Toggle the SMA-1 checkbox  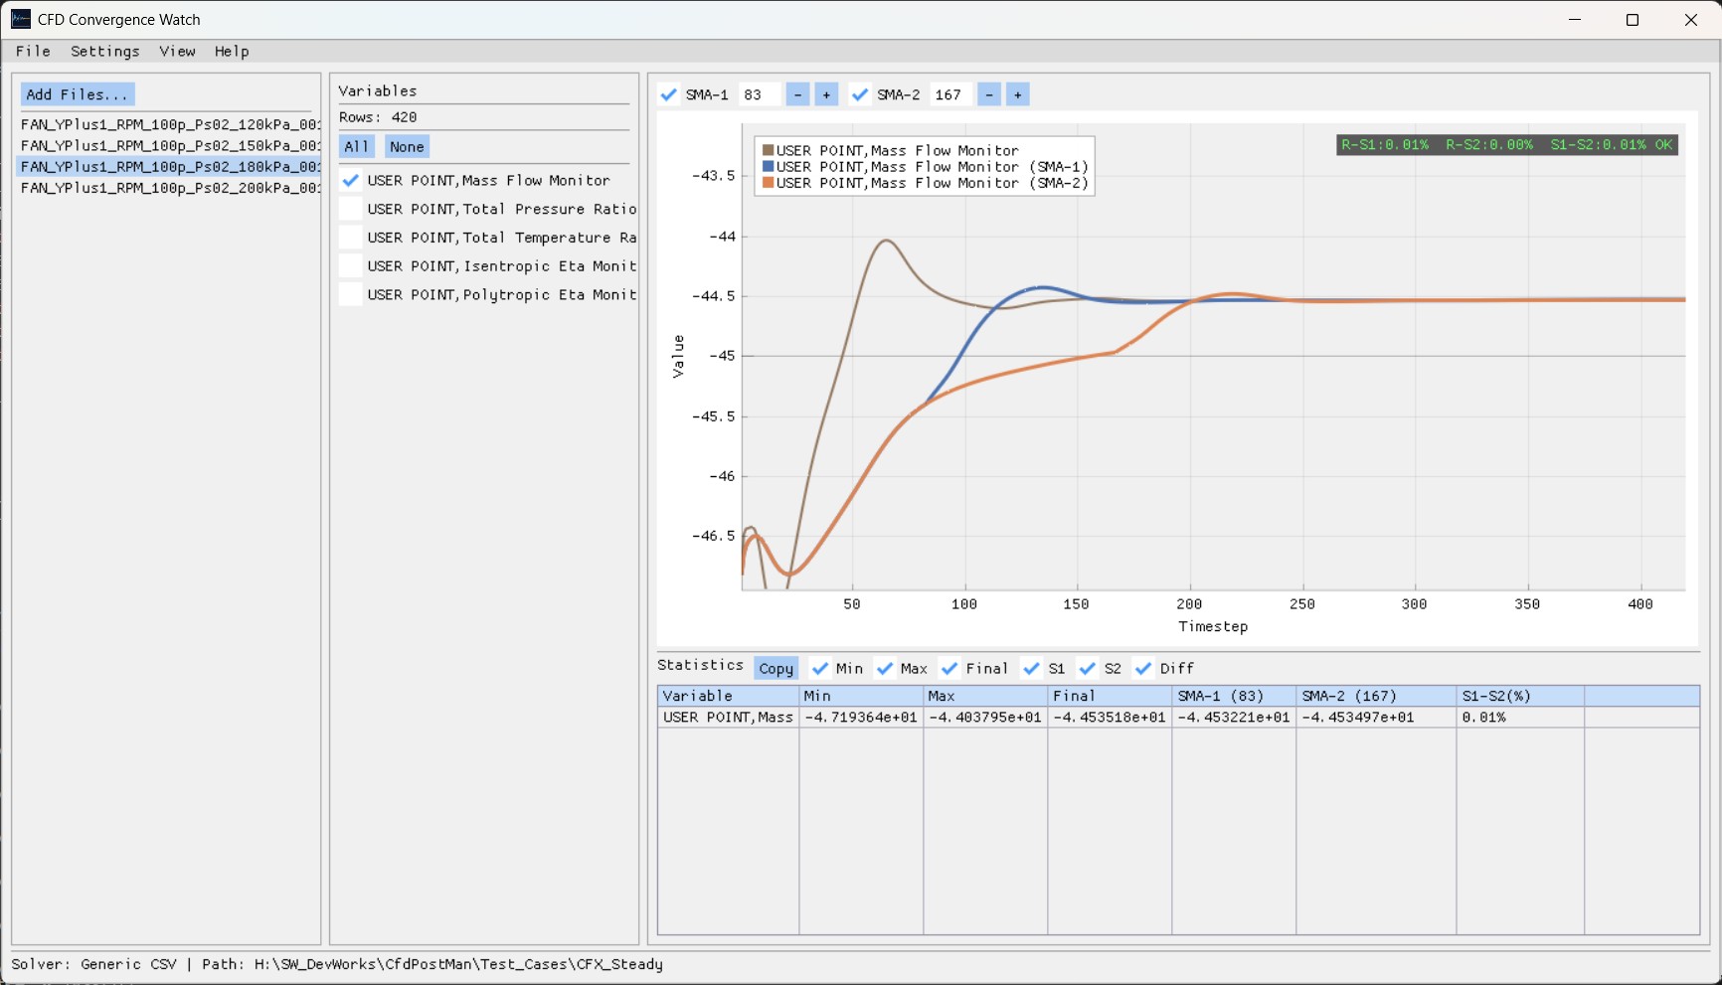click(x=669, y=94)
